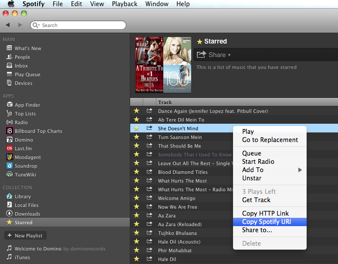Share the track Tum Saanson Mein
This screenshot has height=264, width=338.
point(149,137)
